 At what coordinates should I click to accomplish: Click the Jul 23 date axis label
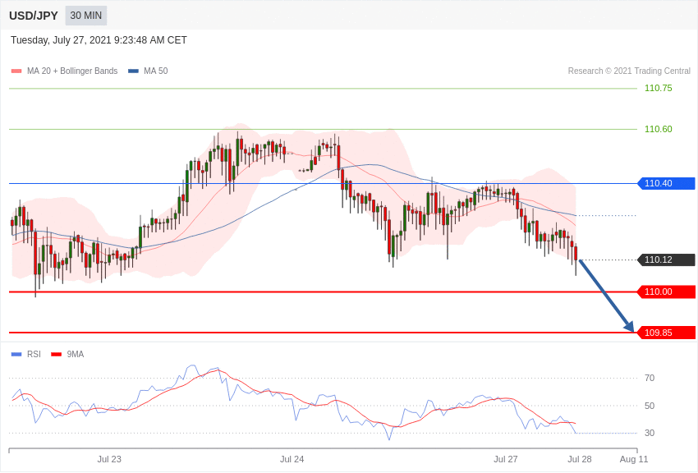tap(109, 459)
